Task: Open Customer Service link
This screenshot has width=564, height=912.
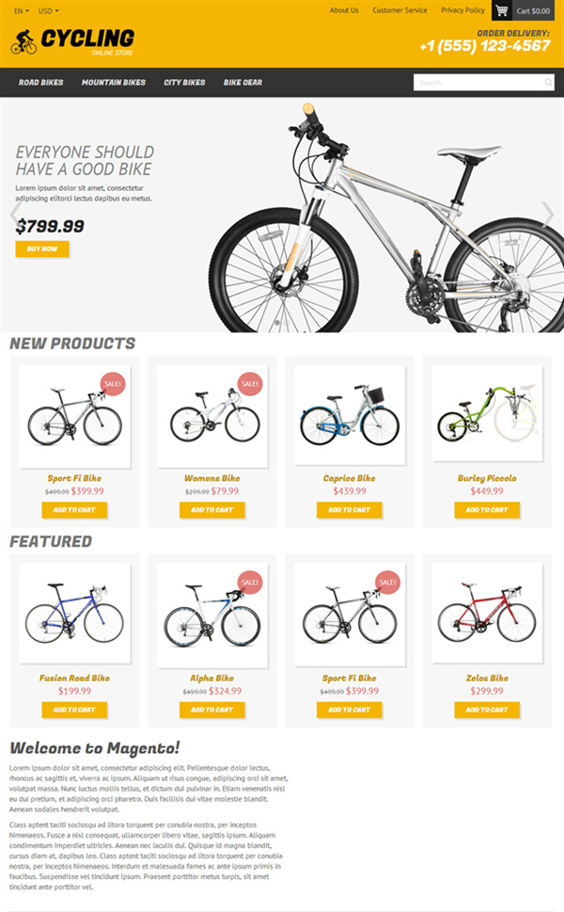Action: [399, 10]
